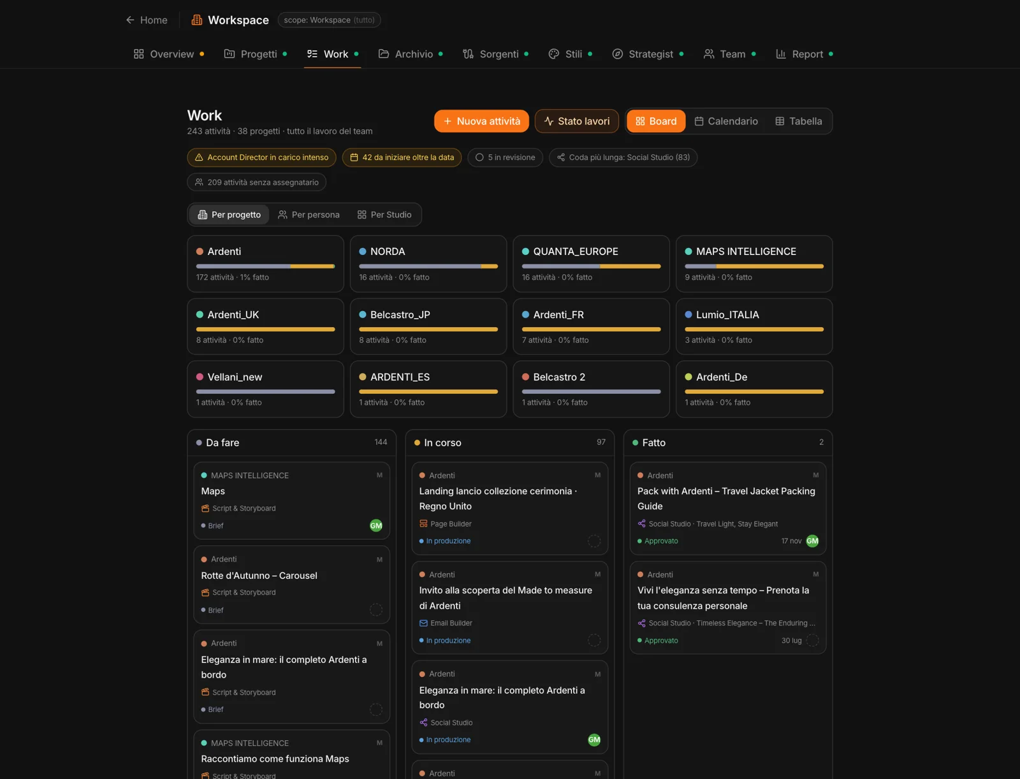Click empty assignee circle on Rotte d'Autunno card
Screen dimensions: 1020x779
(x=376, y=610)
